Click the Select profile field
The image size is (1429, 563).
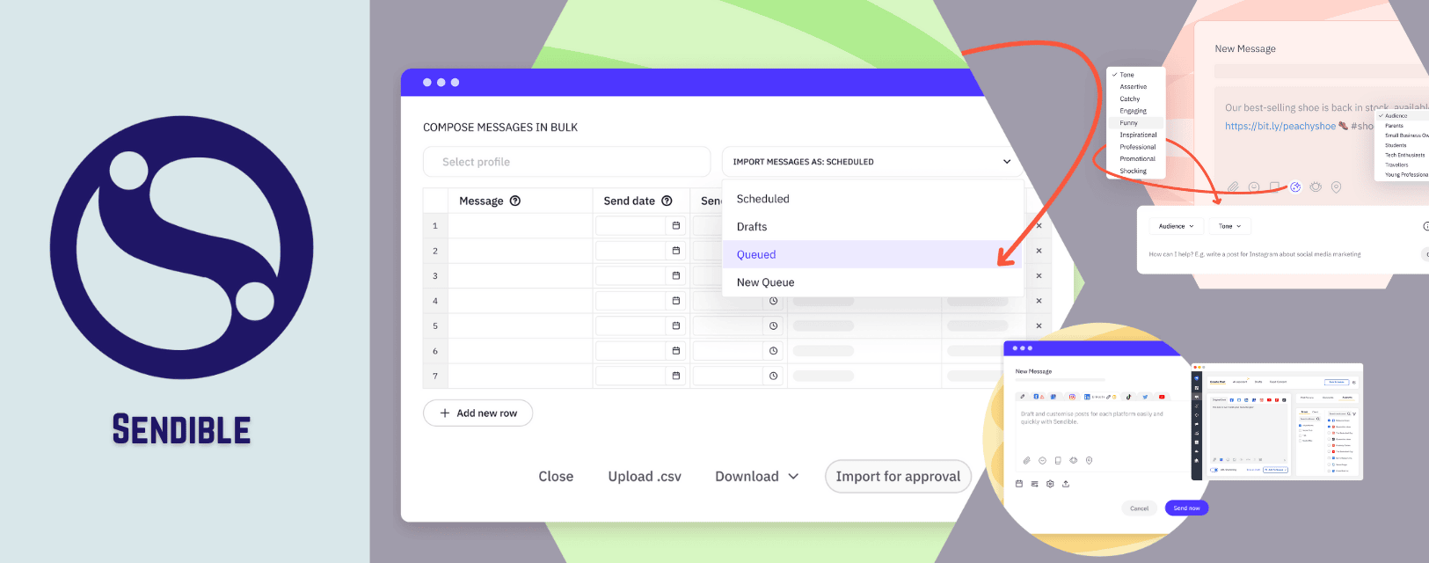point(566,162)
